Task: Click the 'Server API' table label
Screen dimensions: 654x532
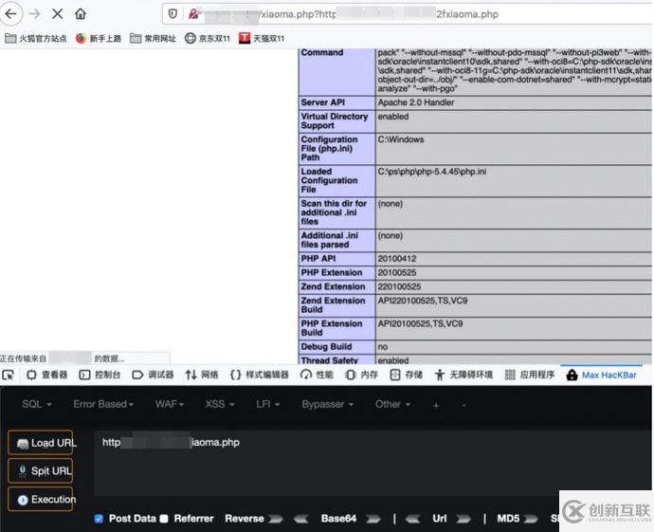Action: [323, 102]
